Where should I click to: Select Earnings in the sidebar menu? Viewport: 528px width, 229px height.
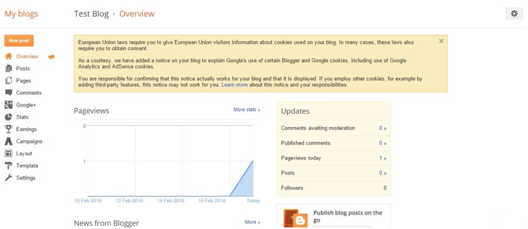tap(26, 129)
